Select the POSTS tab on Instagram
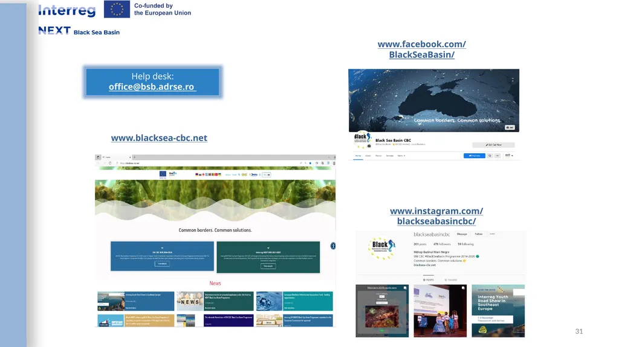Screen dimensions: 619x347 [429, 279]
